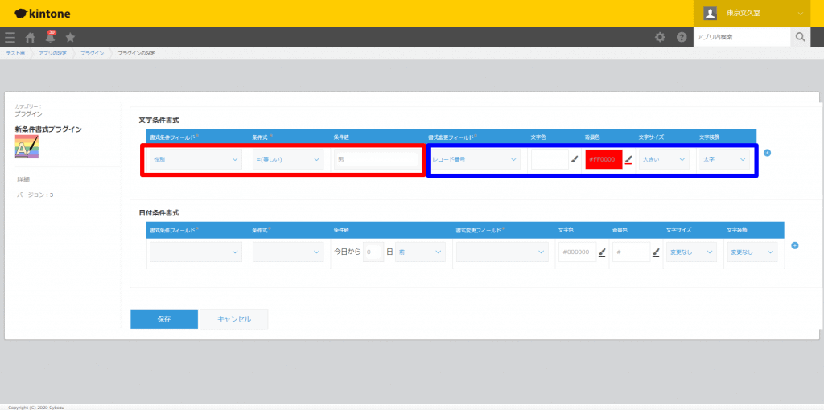Open the settings gear icon
Screen dimensions: 824x410
660,37
